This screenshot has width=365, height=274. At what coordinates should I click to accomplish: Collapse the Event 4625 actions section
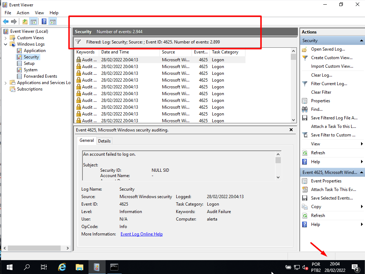pyautogui.click(x=361, y=172)
